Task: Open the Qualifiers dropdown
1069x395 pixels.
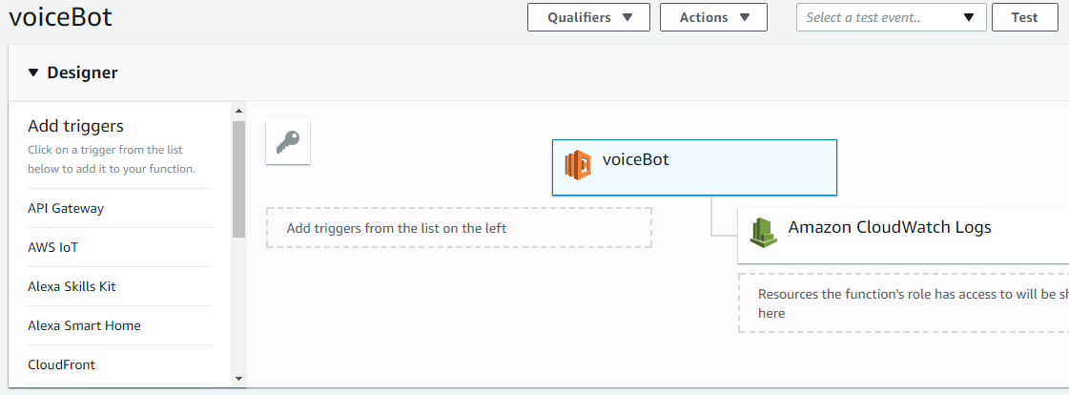Action: tap(588, 17)
